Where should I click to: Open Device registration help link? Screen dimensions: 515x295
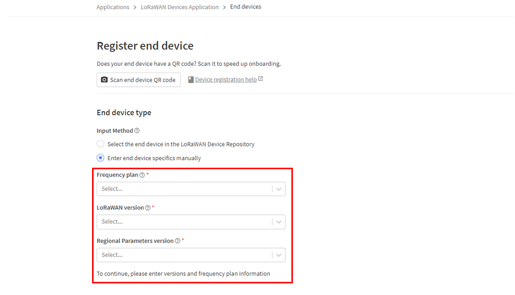pos(226,79)
